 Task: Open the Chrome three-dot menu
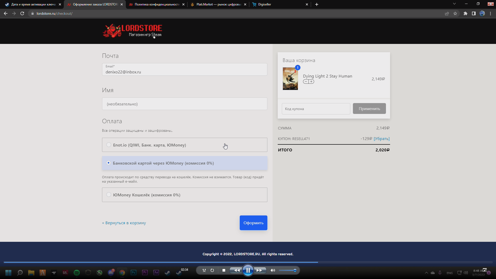click(x=491, y=13)
